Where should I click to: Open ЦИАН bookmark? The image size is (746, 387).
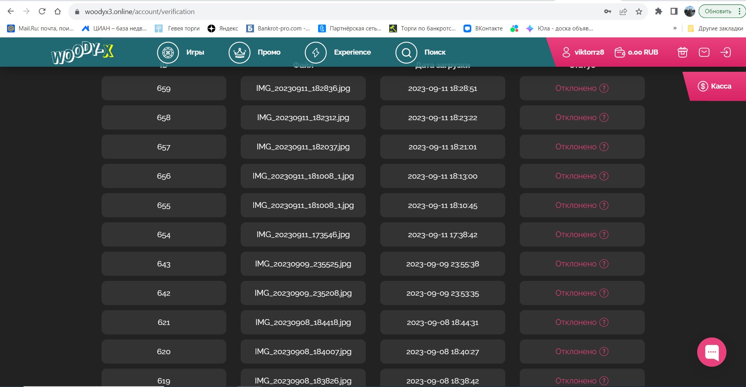point(114,28)
